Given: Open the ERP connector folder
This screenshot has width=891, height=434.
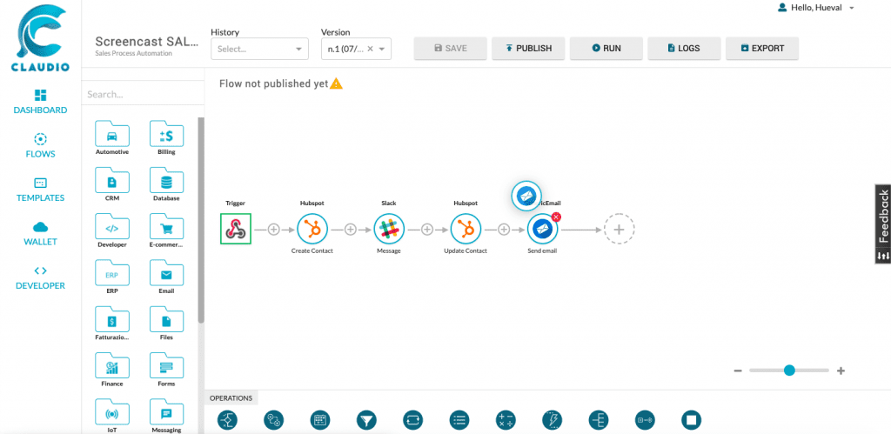Looking at the screenshot, I should pyautogui.click(x=112, y=277).
